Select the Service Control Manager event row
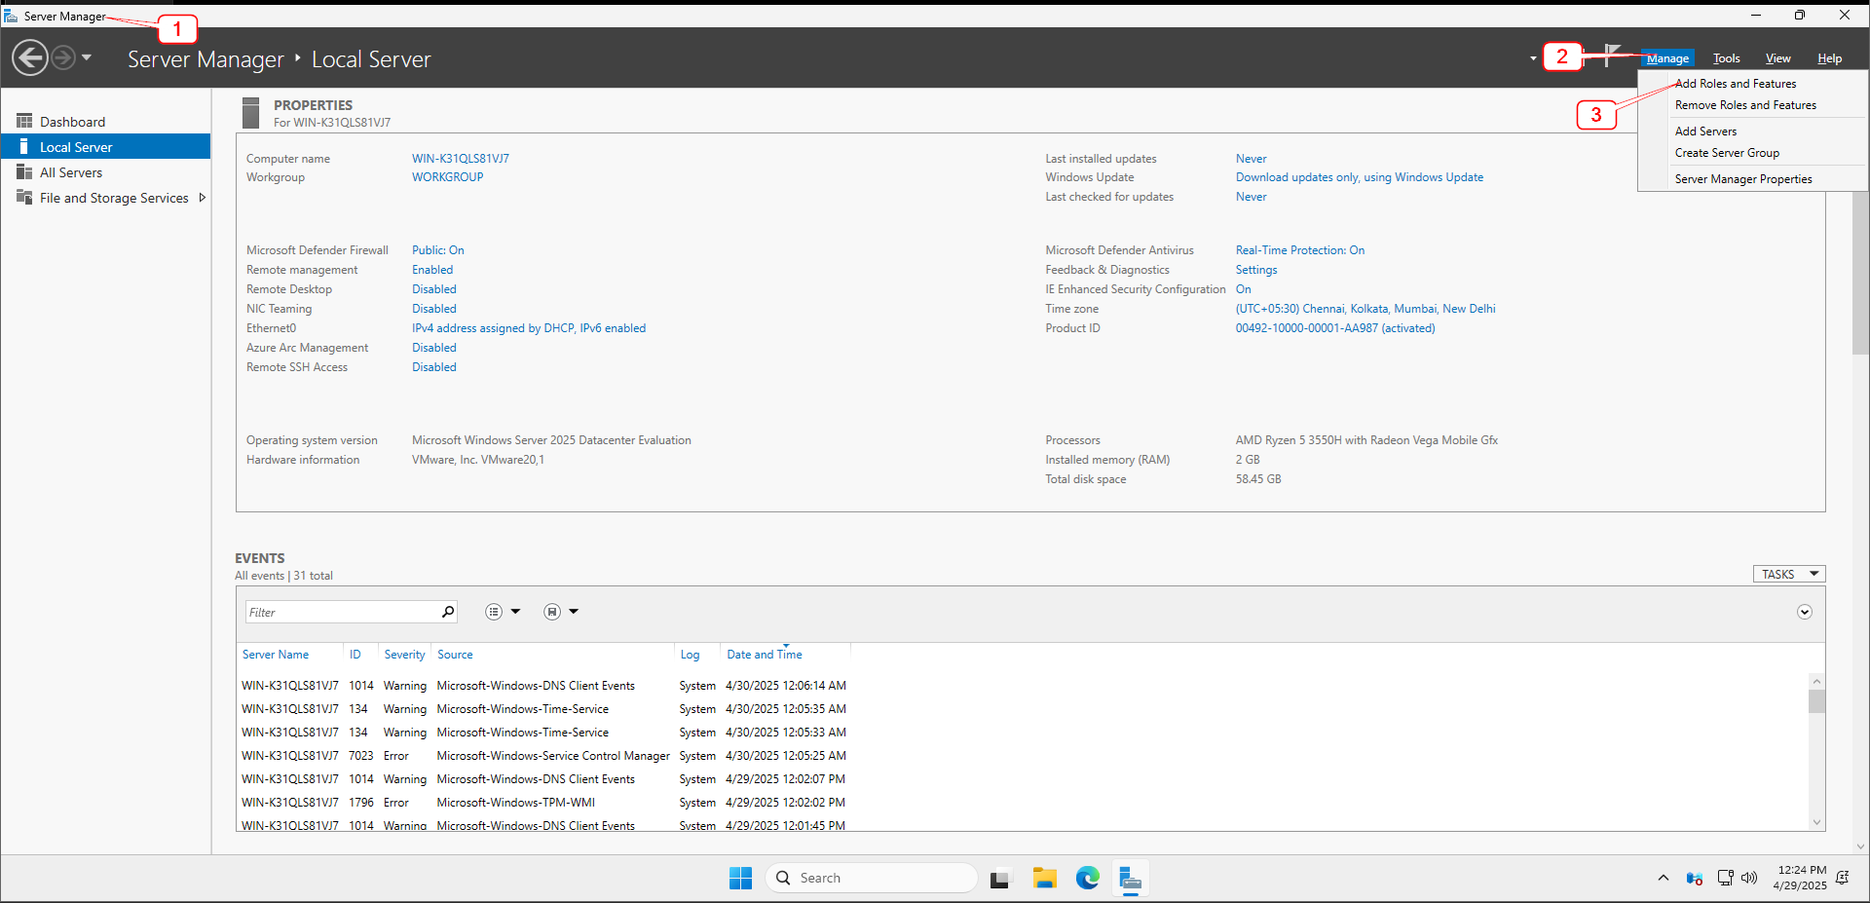This screenshot has width=1870, height=903. [x=543, y=756]
